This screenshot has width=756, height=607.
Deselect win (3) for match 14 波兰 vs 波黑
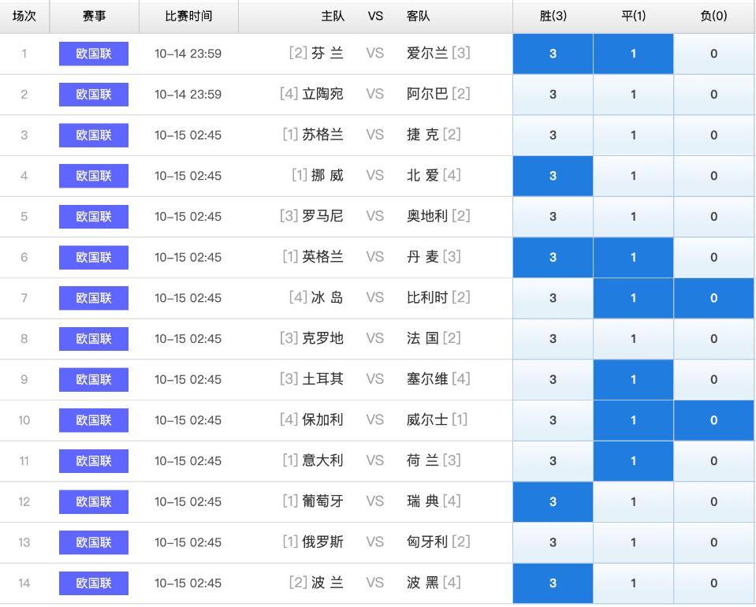553,583
